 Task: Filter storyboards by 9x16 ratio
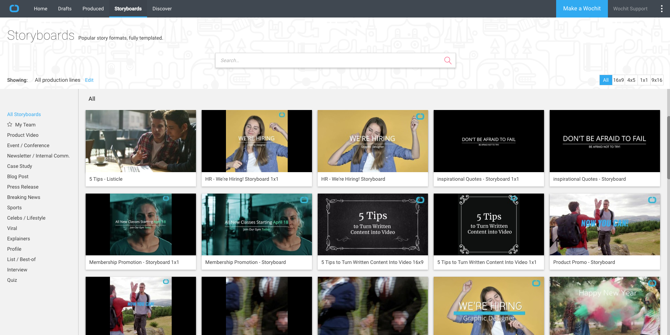tap(657, 80)
